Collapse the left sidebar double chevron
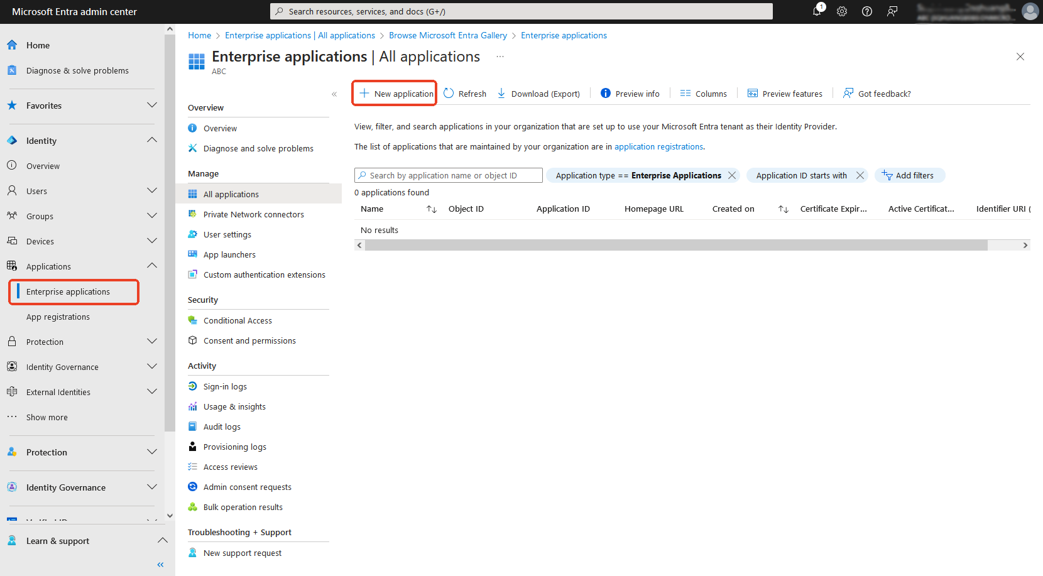1043x576 pixels. tap(160, 565)
